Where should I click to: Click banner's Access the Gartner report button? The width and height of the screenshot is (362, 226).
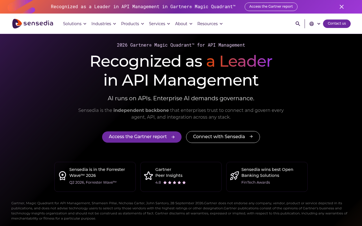(x=271, y=7)
